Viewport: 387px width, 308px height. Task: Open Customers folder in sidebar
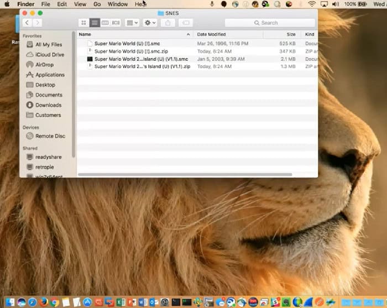tap(44, 115)
